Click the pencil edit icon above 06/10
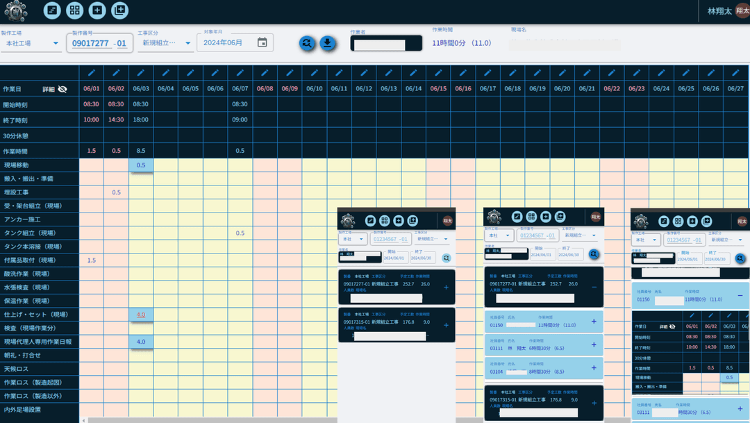 pos(315,73)
